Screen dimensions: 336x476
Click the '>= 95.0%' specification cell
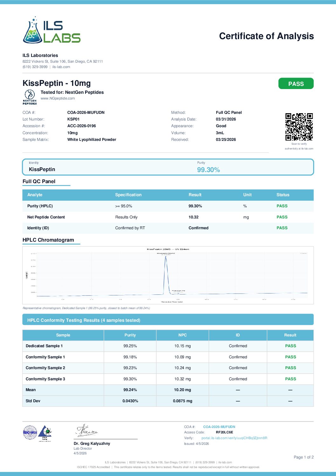pyautogui.click(x=124, y=206)
